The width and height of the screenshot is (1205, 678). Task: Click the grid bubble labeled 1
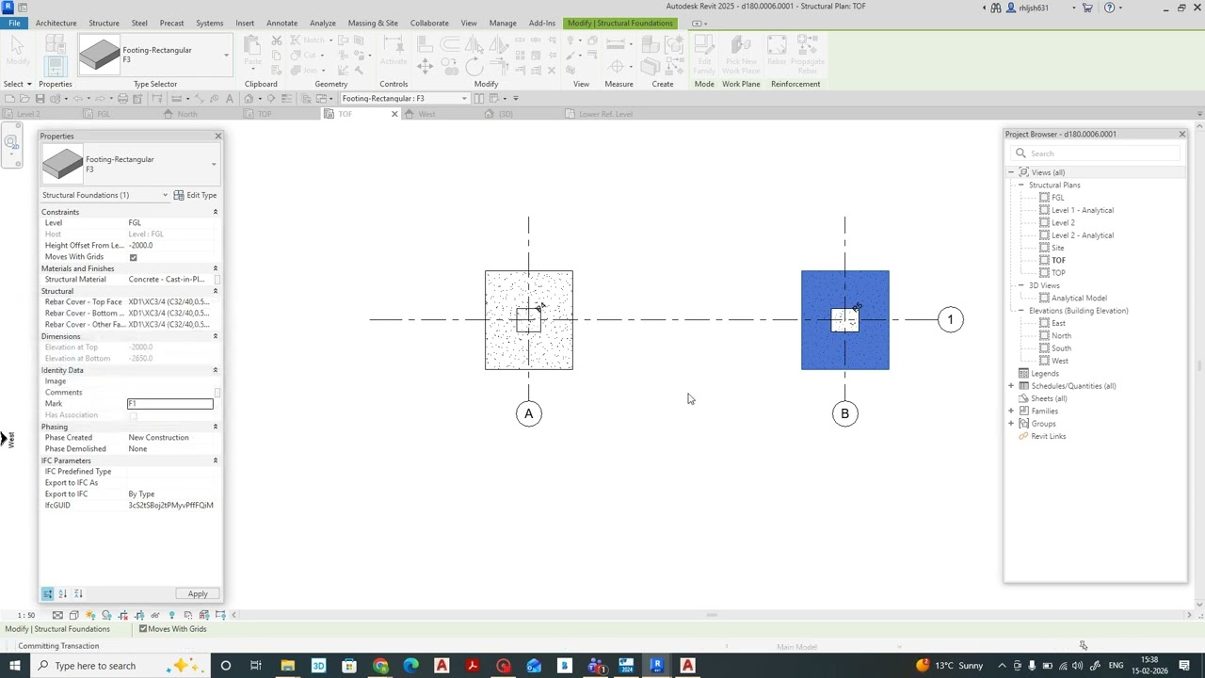(x=950, y=320)
